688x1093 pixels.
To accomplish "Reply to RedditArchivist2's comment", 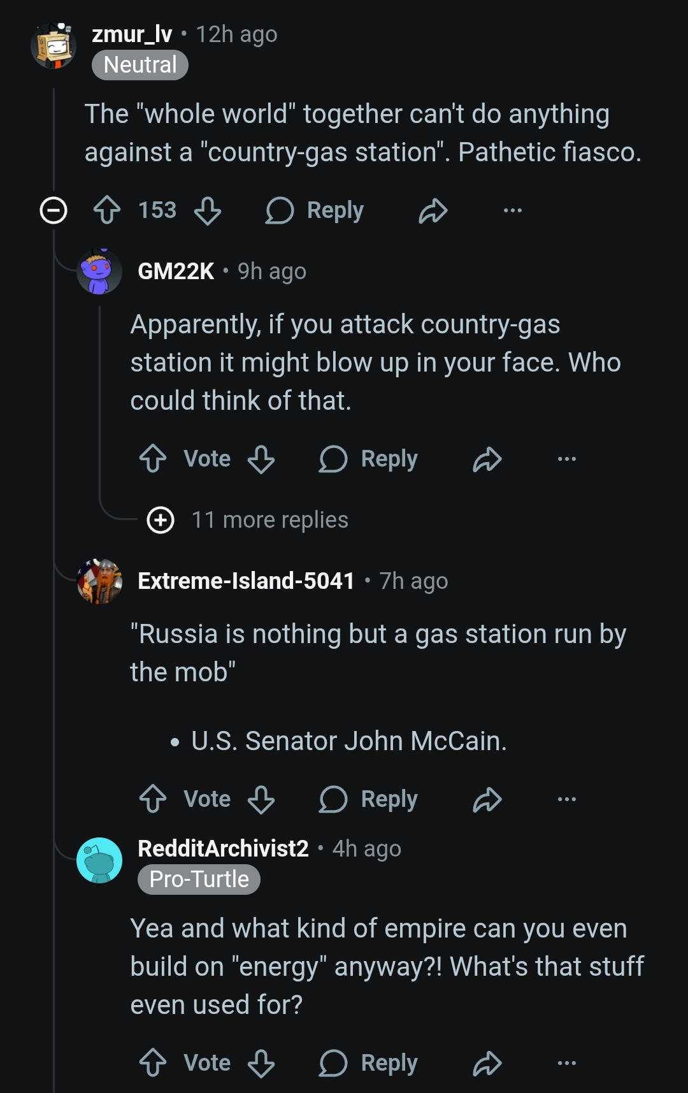I will (x=368, y=1063).
